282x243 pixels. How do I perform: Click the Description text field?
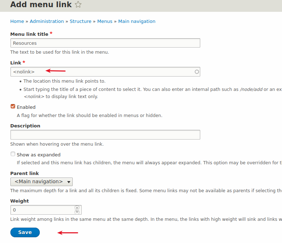tap(105, 135)
